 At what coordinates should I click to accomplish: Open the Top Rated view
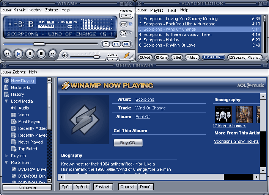(28, 149)
